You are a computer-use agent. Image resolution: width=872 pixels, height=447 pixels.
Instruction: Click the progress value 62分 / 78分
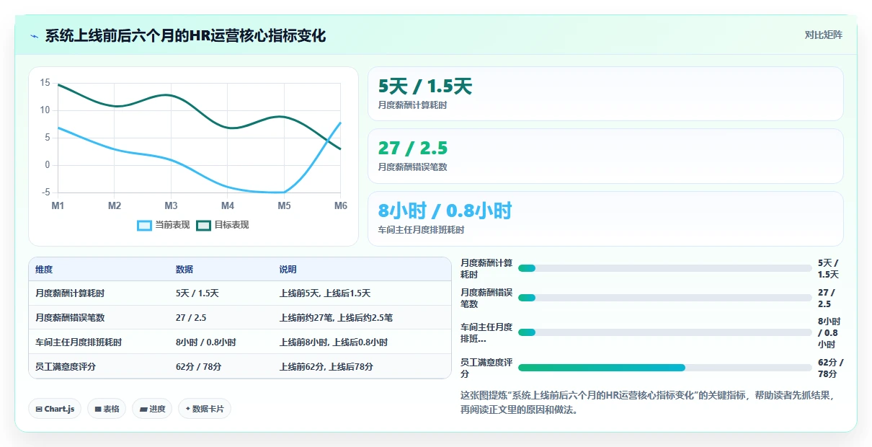coord(830,368)
